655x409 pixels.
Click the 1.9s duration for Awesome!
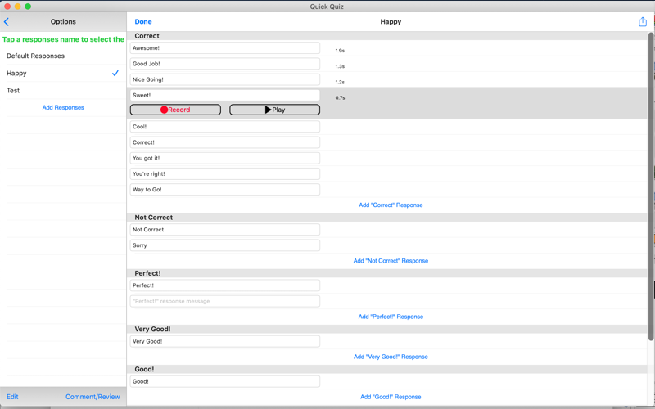coord(340,51)
